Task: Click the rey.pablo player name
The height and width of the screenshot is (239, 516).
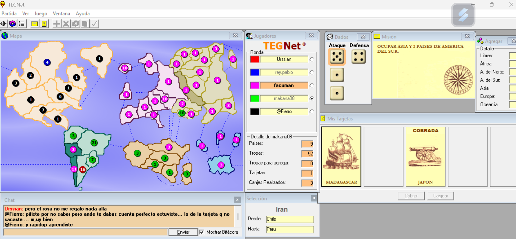Action: pos(284,72)
